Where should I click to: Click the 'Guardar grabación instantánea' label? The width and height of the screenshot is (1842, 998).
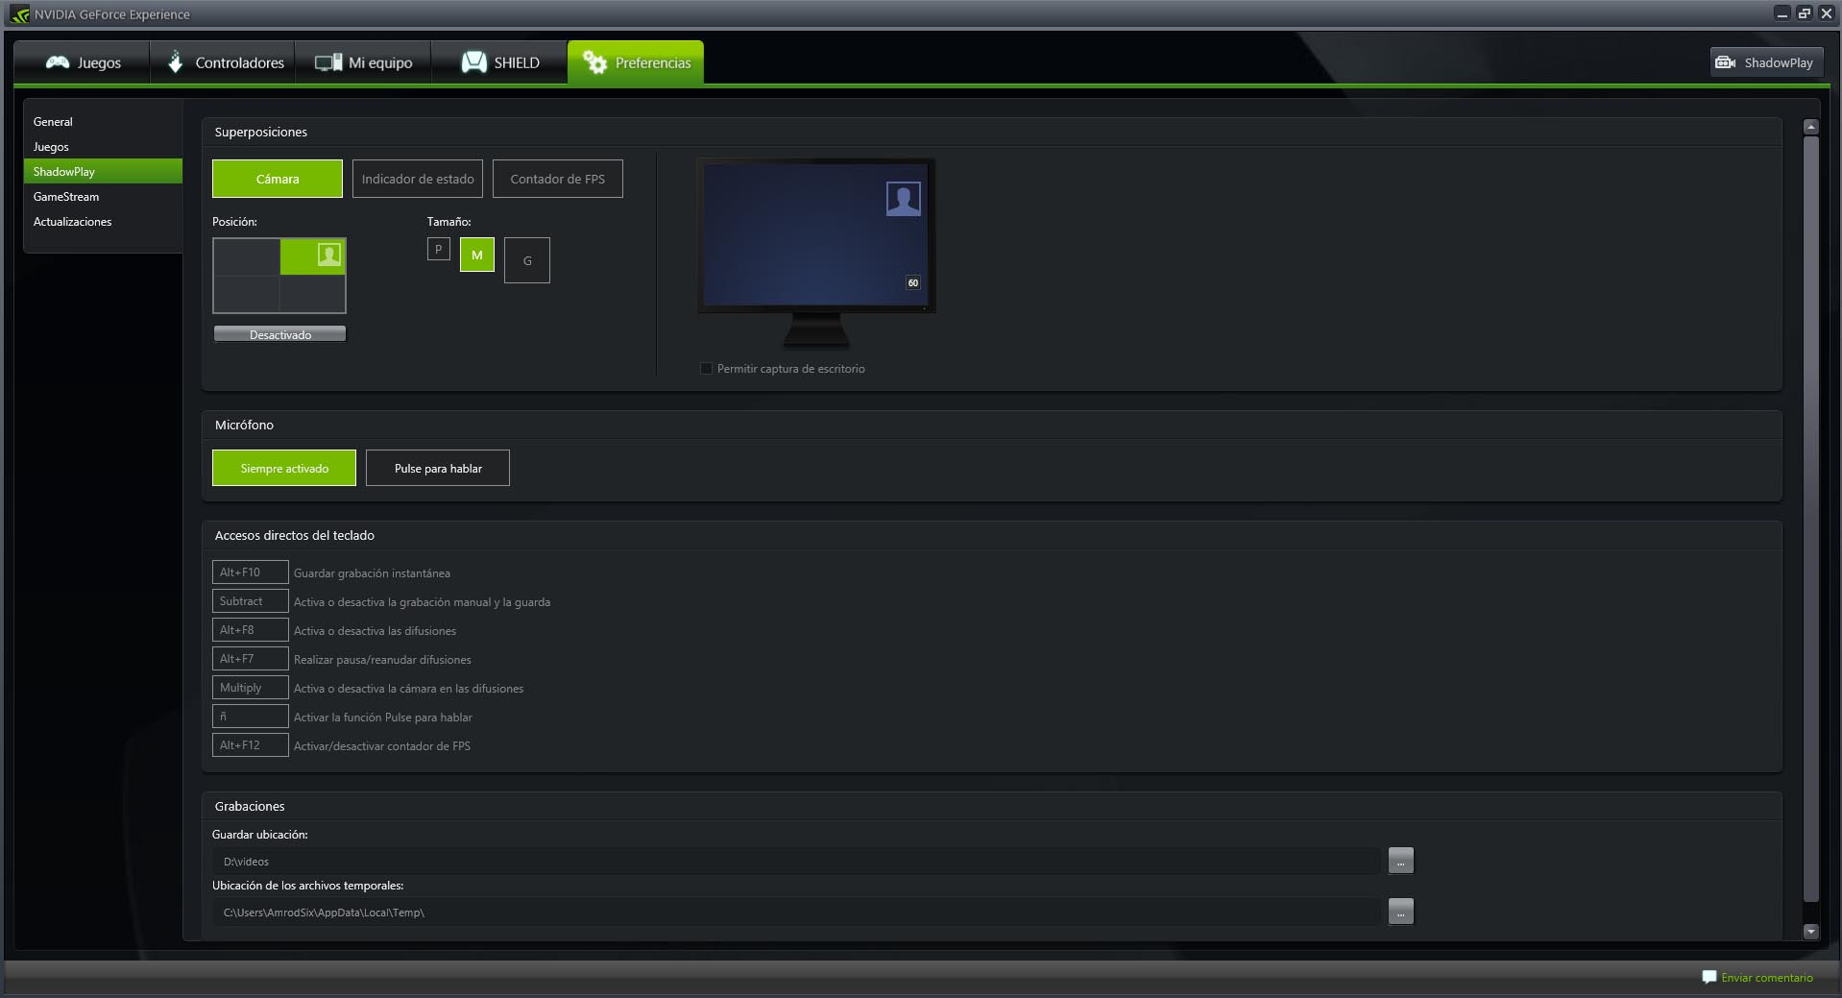372,573
